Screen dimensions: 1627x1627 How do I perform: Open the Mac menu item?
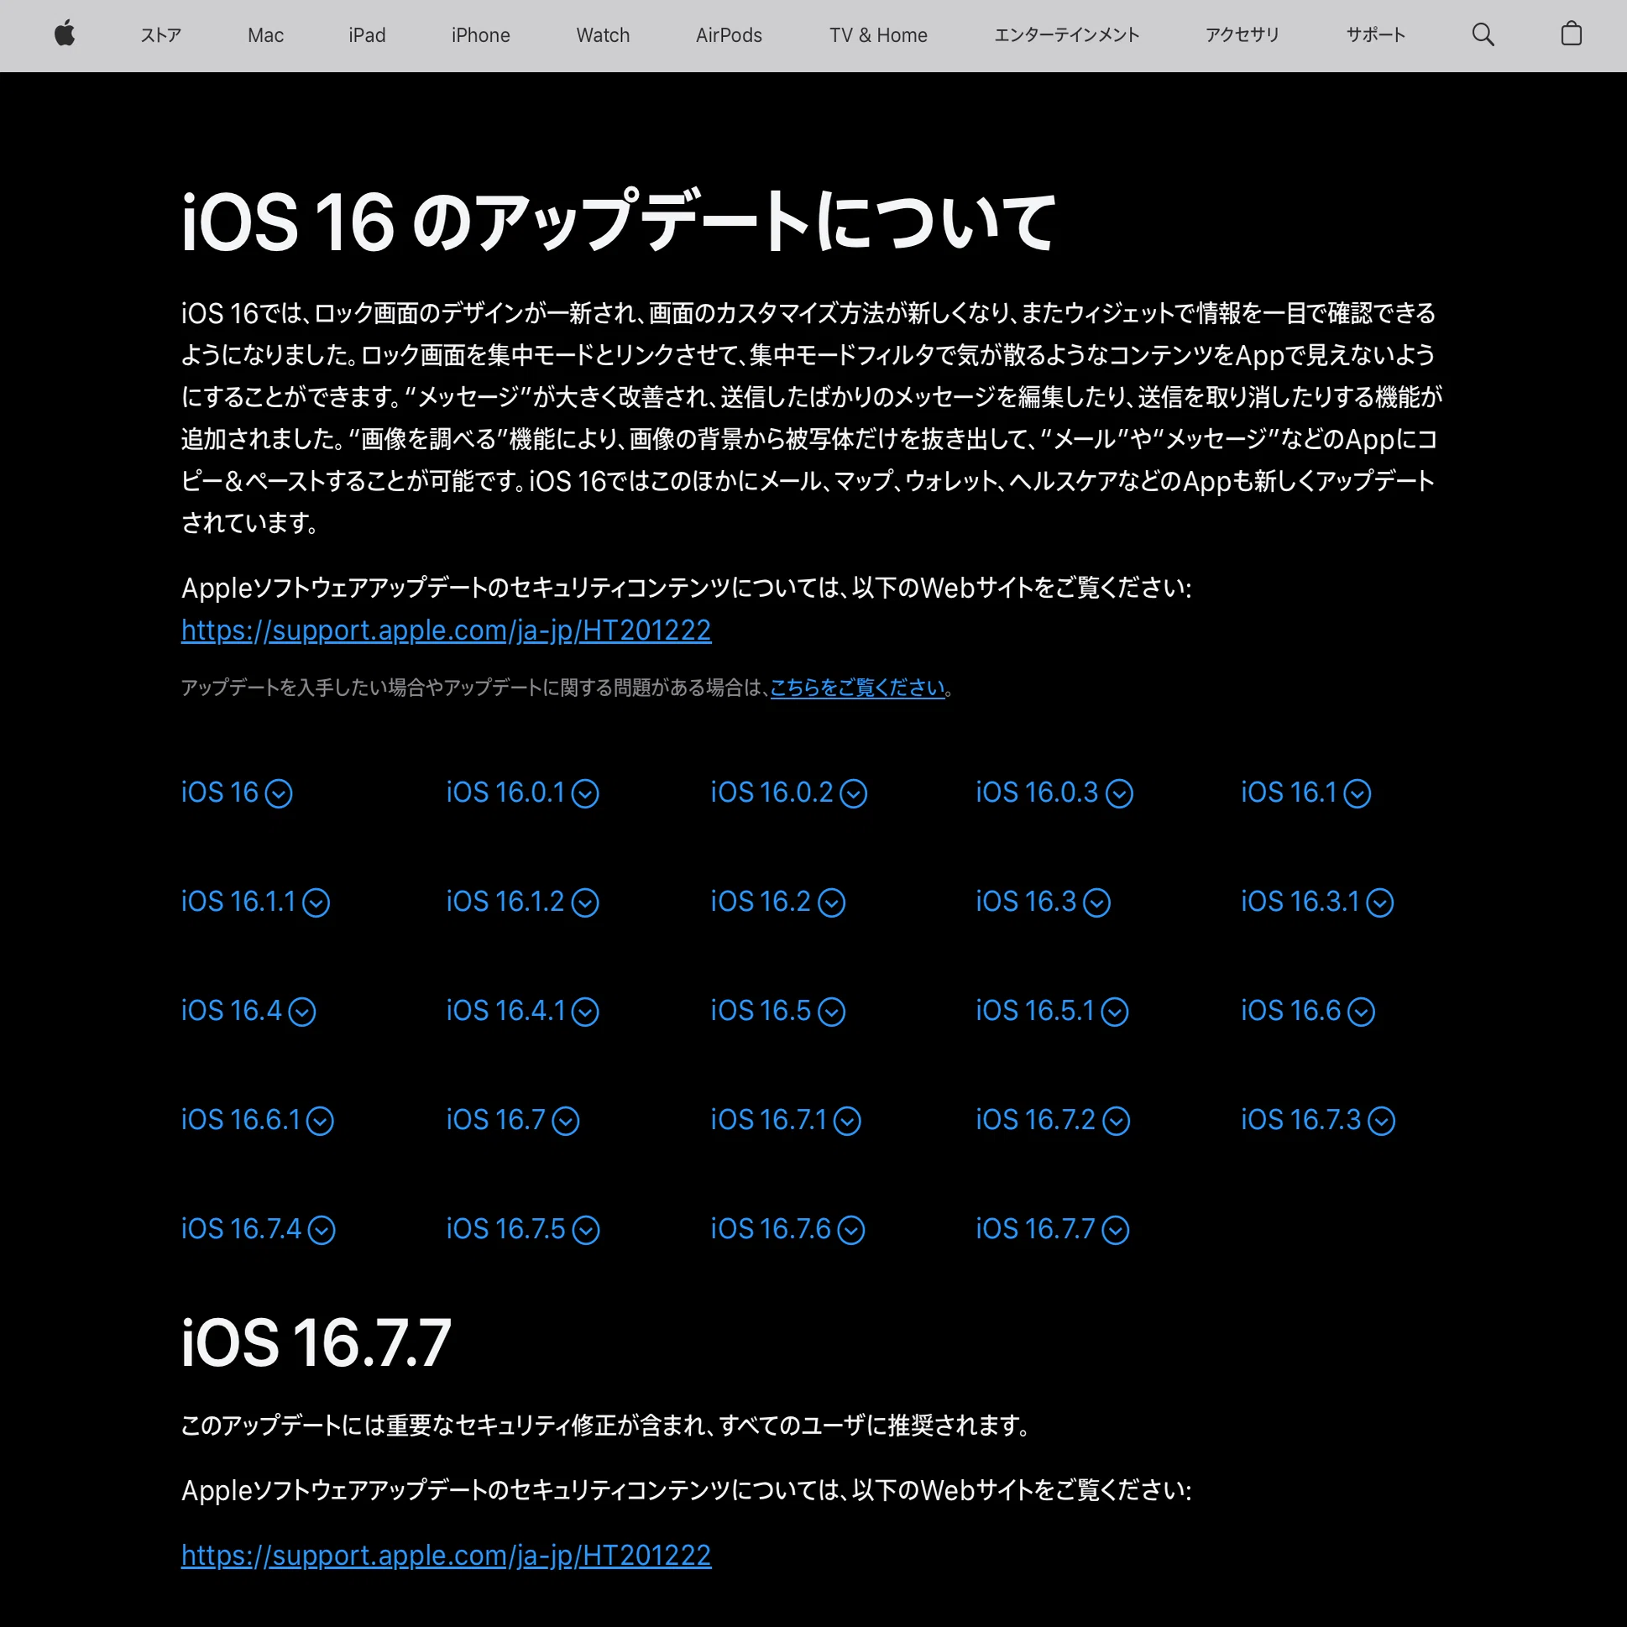click(x=265, y=34)
